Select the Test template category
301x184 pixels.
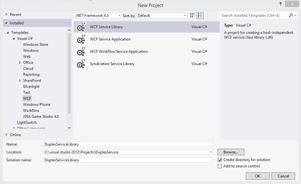tap(27, 92)
